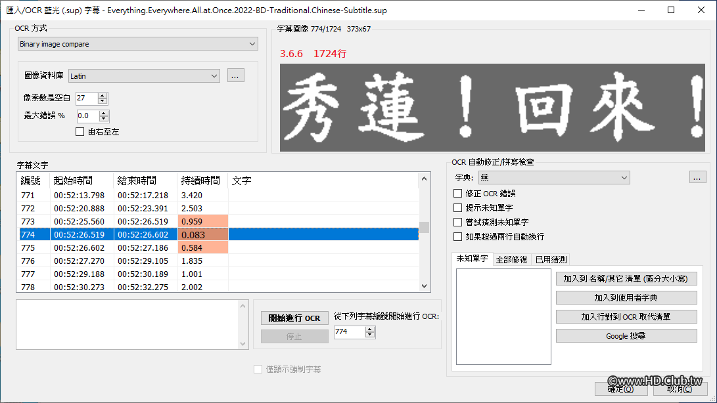Image resolution: width=717 pixels, height=403 pixels.
Task: Enable the '提示未知單字' checkbox
Action: click(457, 207)
